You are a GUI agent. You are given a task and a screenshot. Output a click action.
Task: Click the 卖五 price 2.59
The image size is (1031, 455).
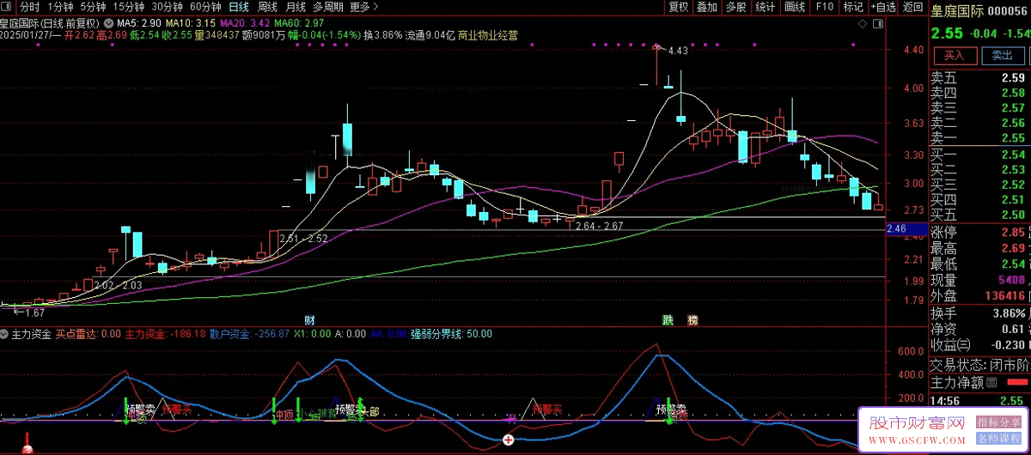[x=1013, y=78]
